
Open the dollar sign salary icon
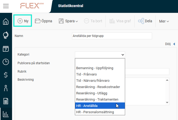(x=6, y=75)
